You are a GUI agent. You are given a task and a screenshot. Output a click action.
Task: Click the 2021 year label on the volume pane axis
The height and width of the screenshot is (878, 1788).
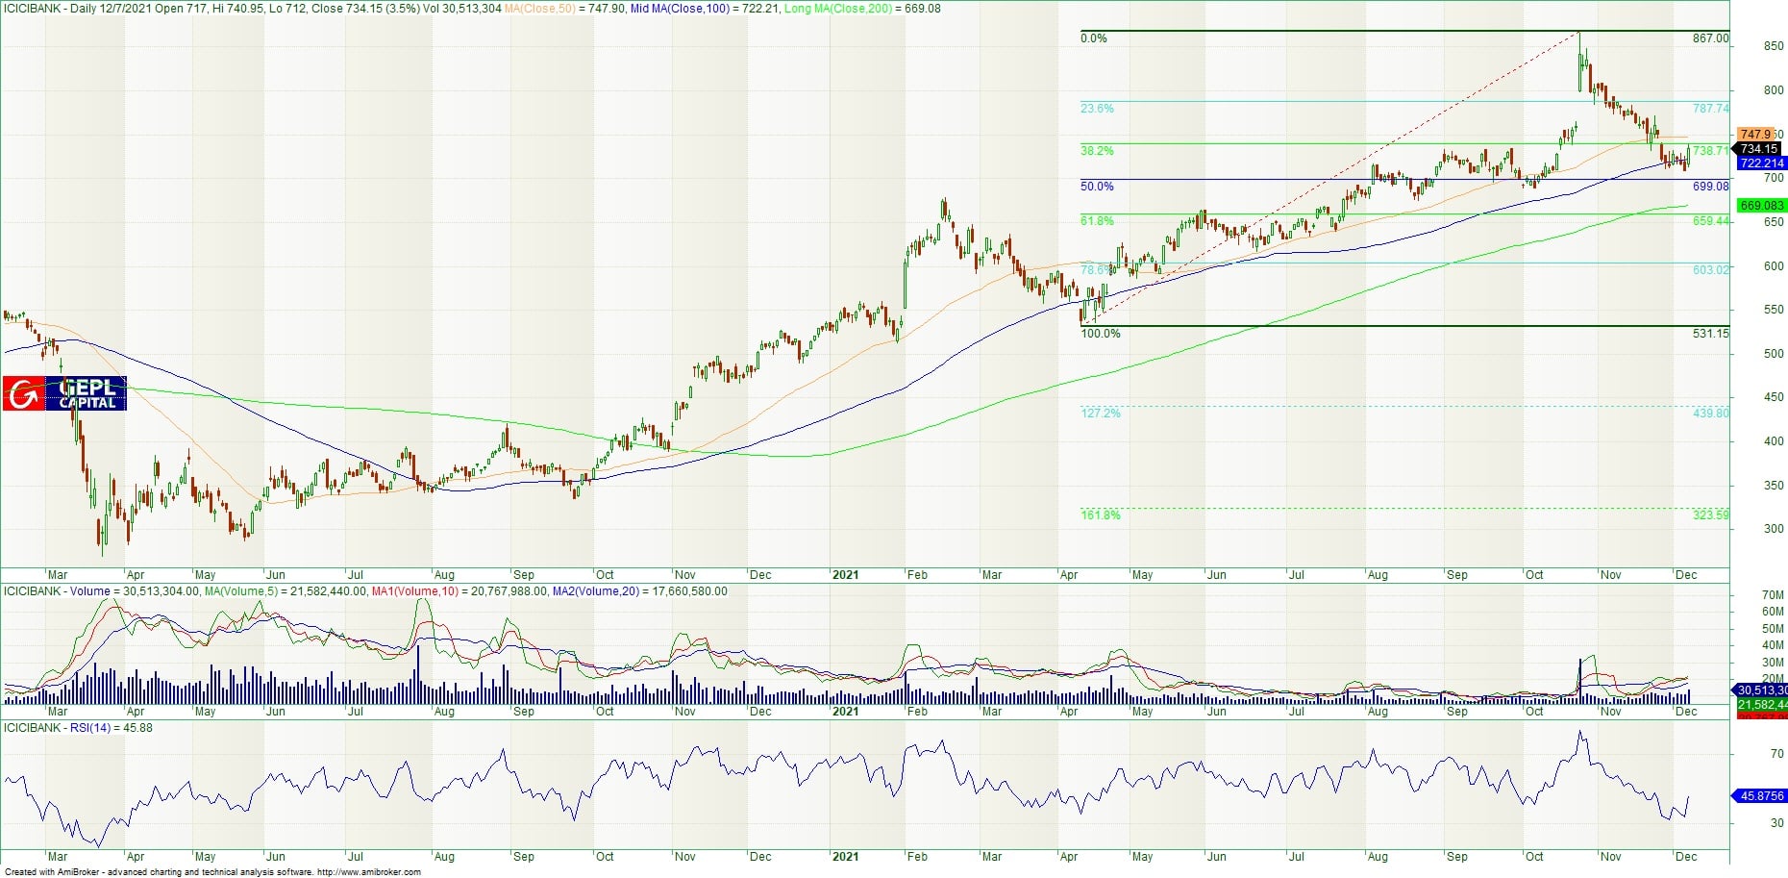(845, 712)
